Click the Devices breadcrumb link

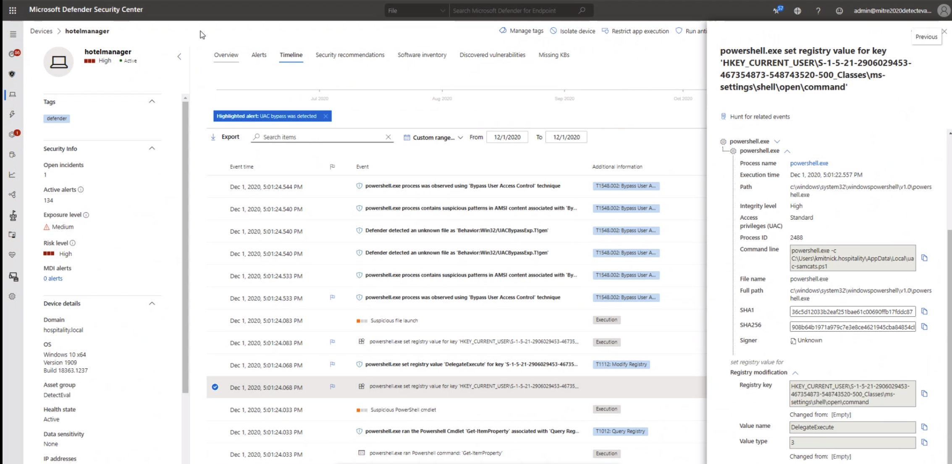41,31
